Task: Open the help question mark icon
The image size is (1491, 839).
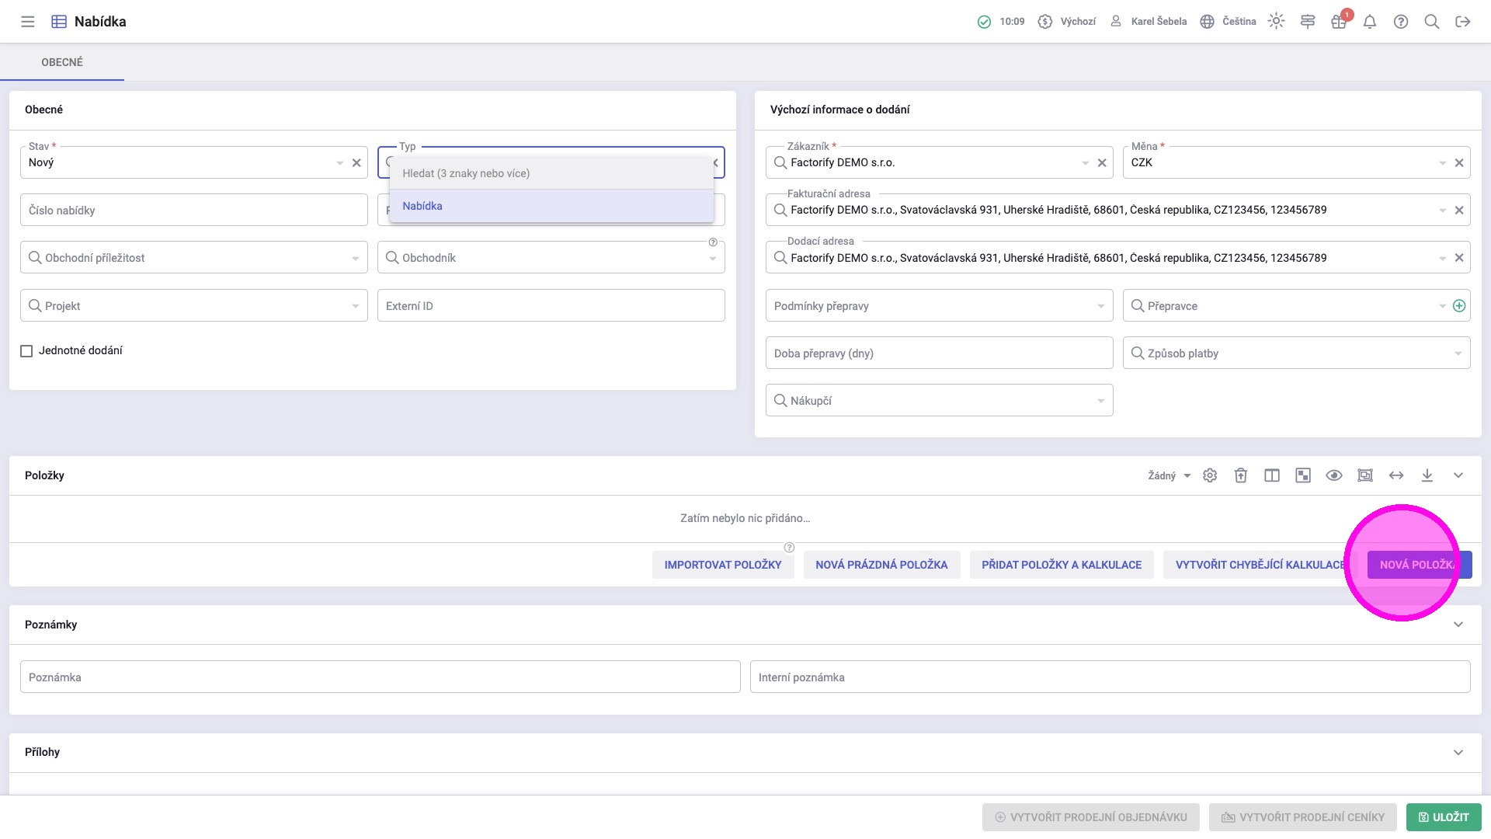Action: tap(1401, 22)
